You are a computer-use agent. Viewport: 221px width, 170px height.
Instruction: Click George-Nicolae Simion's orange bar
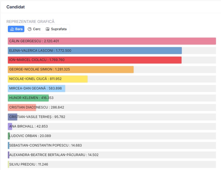click(71, 70)
